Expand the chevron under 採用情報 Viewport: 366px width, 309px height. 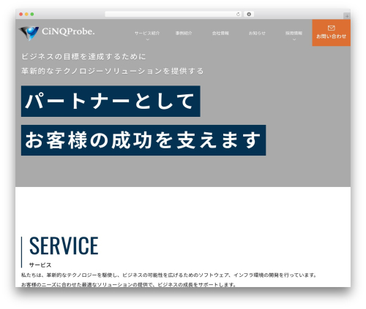click(294, 39)
